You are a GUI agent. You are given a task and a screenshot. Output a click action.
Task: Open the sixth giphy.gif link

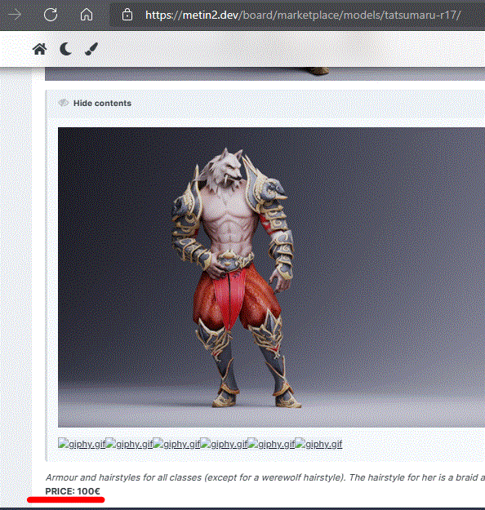click(x=318, y=444)
